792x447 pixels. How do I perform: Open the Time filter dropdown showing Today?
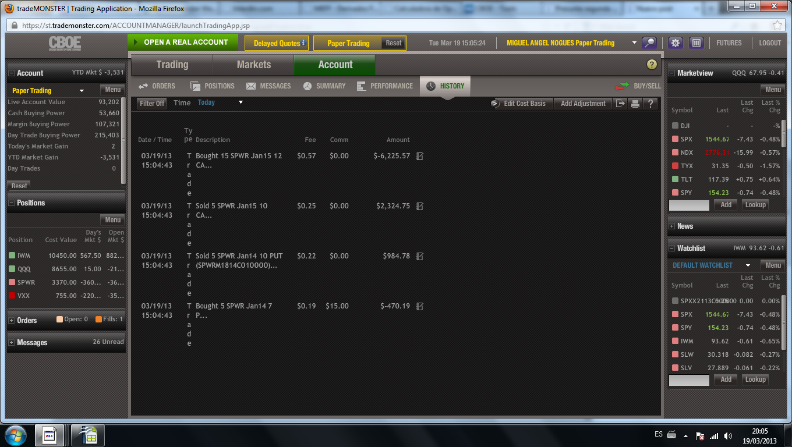coord(220,102)
